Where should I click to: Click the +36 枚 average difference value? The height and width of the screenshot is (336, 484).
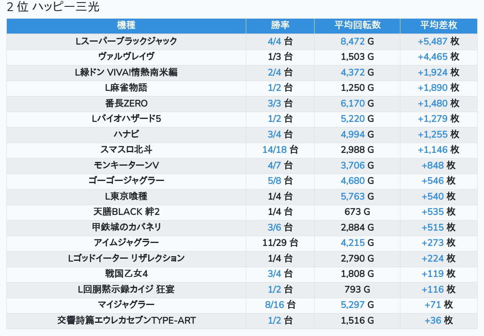[x=438, y=320]
